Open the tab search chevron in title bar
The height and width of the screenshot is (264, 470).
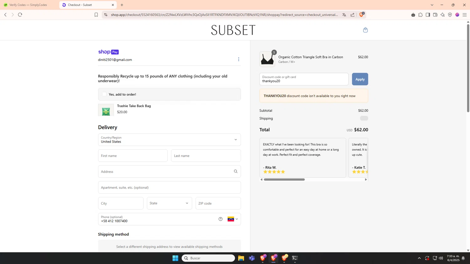tap(432, 5)
